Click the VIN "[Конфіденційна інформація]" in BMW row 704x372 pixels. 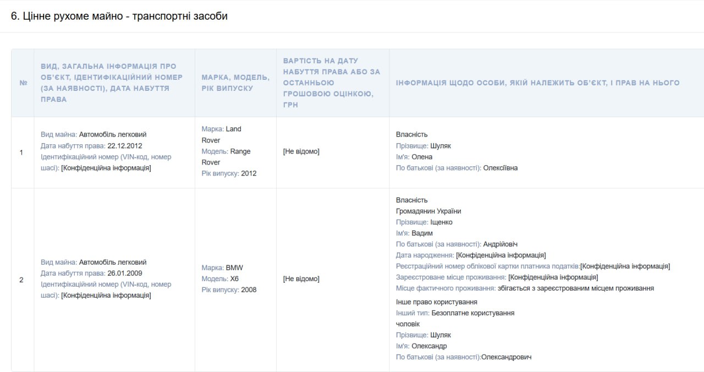click(x=106, y=296)
